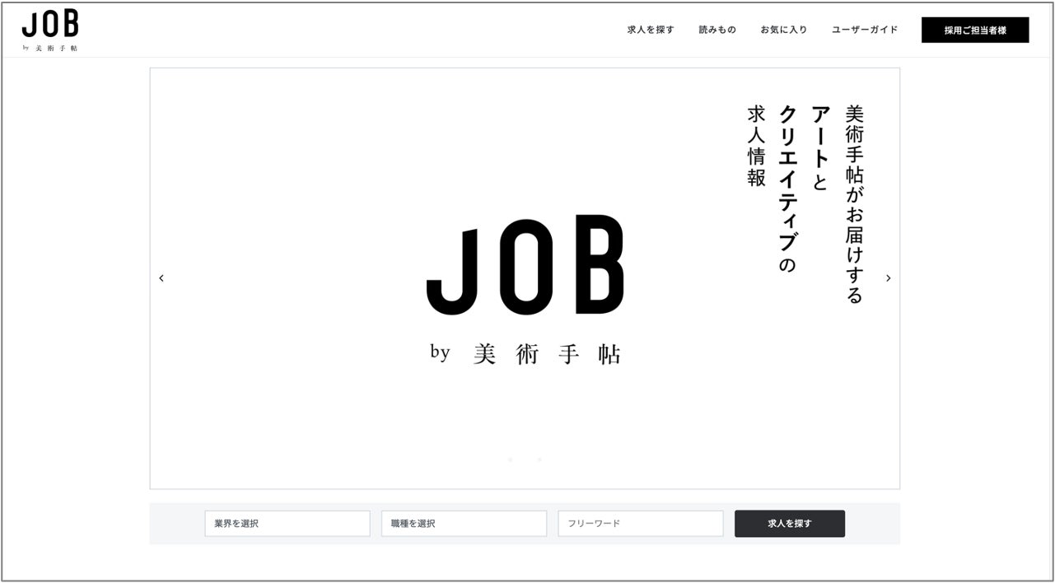Open the 業界を選択 dropdown
This screenshot has height=583, width=1055.
pyautogui.click(x=287, y=524)
